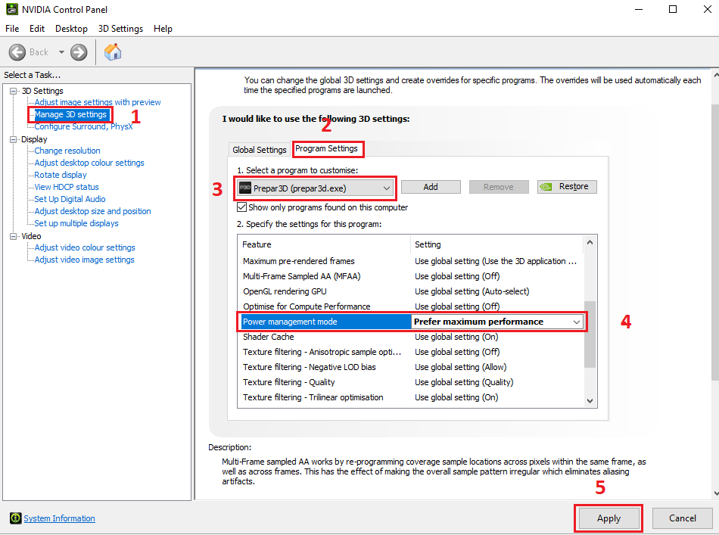Click the Forward arrow icon
The width and height of the screenshot is (719, 535).
(x=79, y=52)
